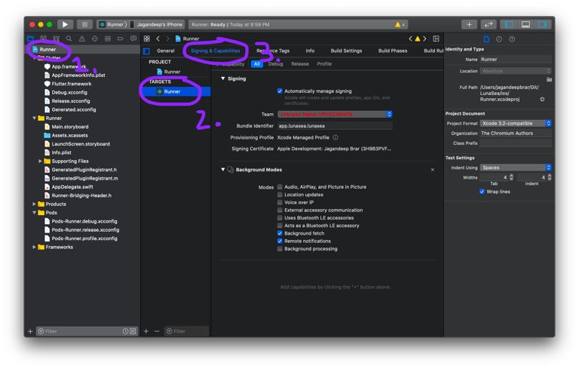
Task: Disable Background fetch mode
Action: [x=280, y=233]
